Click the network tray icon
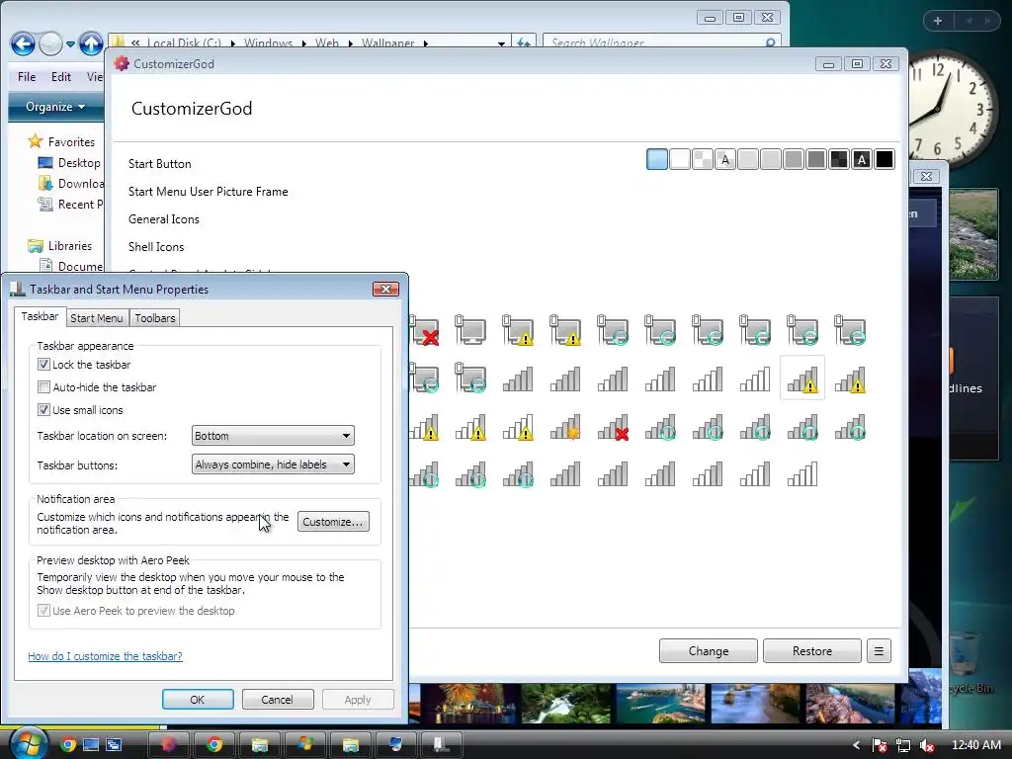Screen dimensions: 1012x759 pos(903,745)
